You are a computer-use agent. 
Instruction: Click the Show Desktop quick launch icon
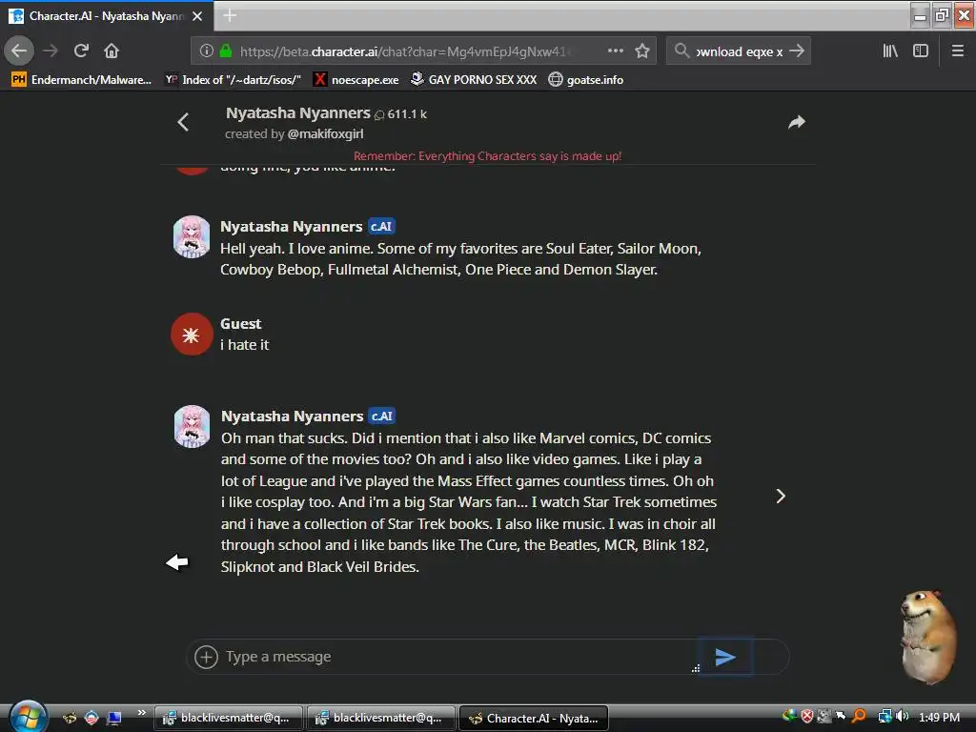[x=113, y=718]
